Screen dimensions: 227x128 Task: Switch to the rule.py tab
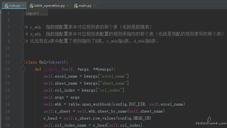14,6
